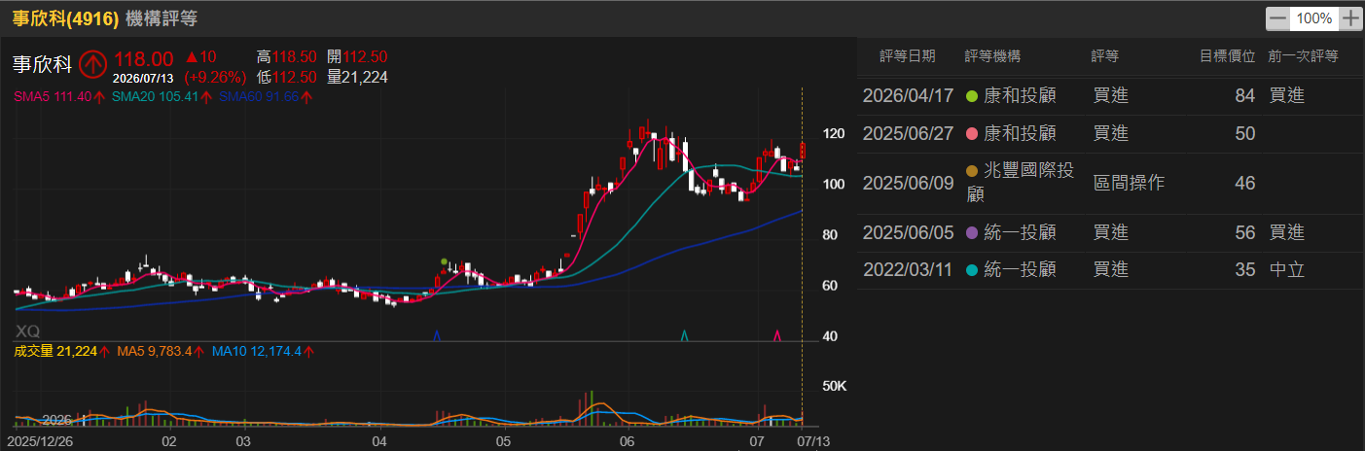Click the purple dot beside 統一投顧

pos(971,233)
